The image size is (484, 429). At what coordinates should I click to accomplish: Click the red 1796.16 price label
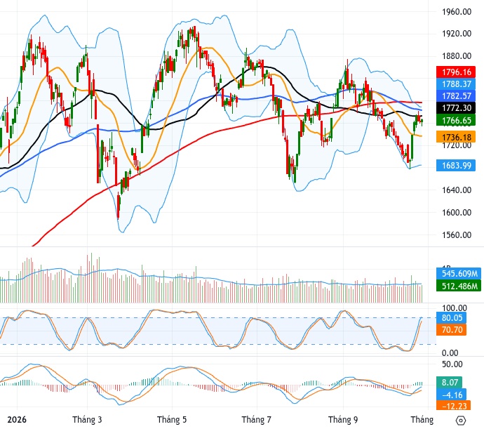click(456, 72)
